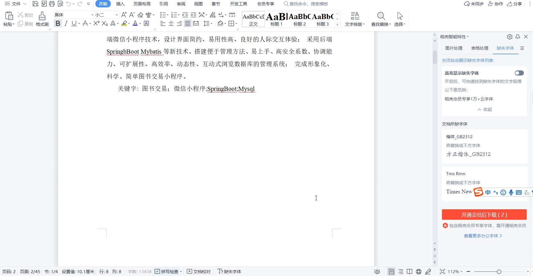Screen dimensions: 533x276
Task: Toggle Underline formatting
Action: (74, 23)
